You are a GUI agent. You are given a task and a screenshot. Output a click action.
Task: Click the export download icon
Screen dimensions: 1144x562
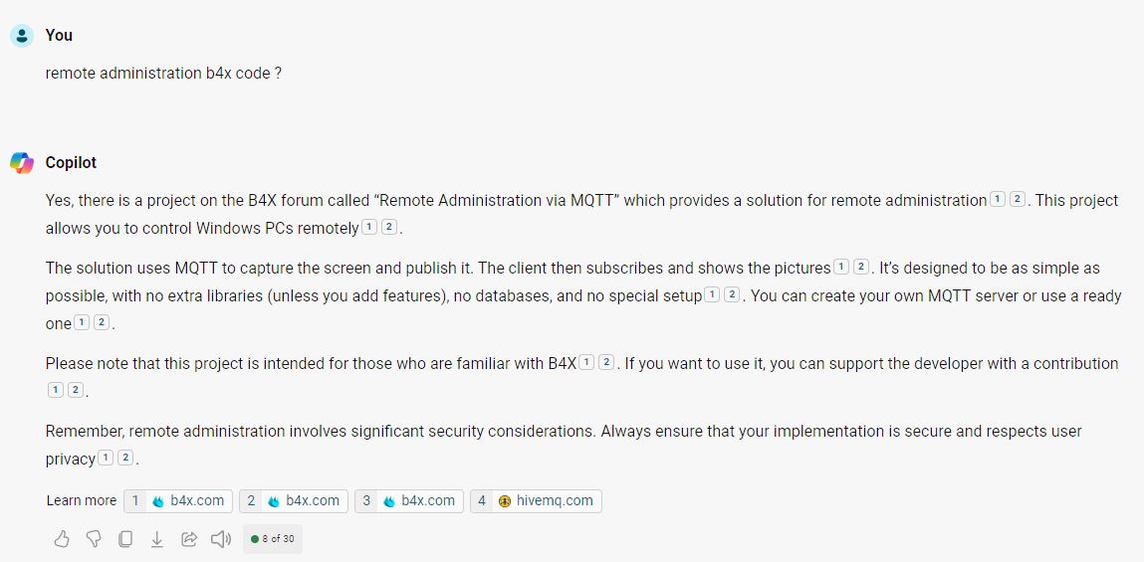point(156,539)
